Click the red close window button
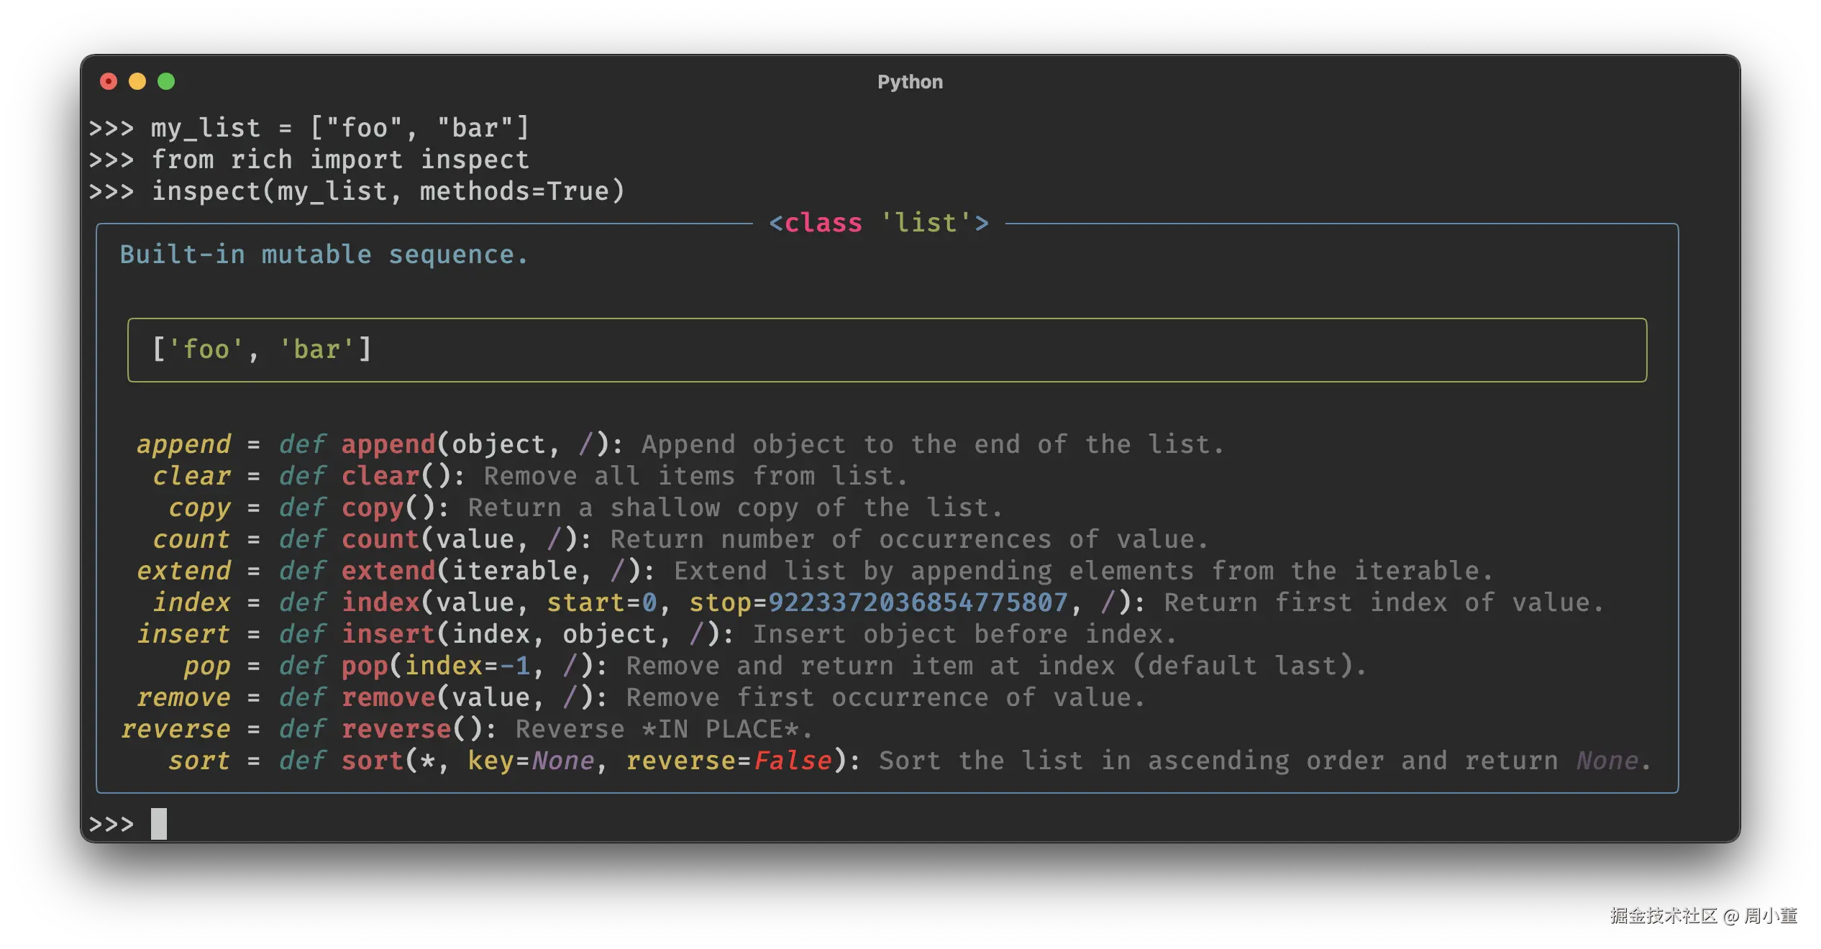1821x949 pixels. point(109,81)
